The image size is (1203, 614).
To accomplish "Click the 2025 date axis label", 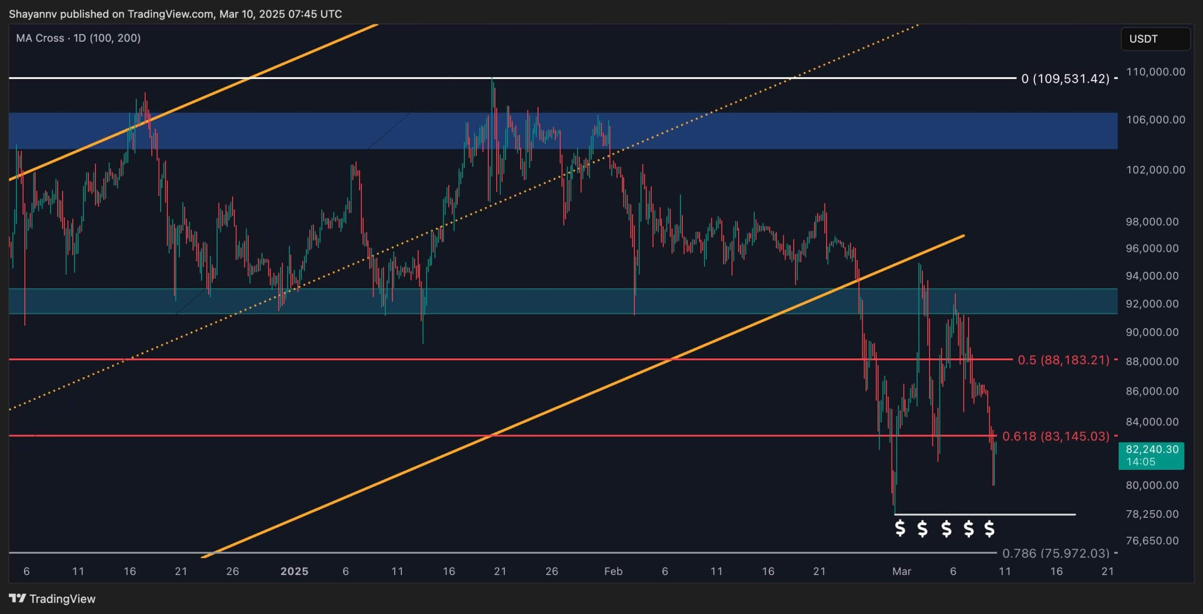I will point(294,571).
